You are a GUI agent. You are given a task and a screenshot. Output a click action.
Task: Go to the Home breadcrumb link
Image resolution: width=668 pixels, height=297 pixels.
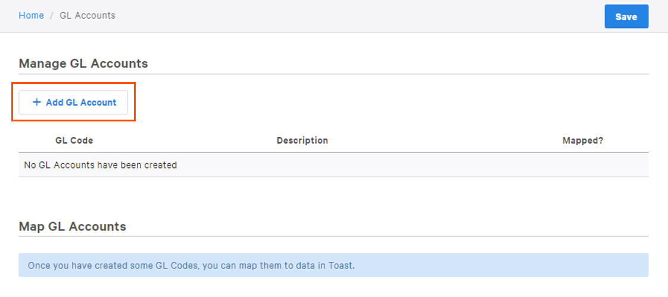[31, 15]
